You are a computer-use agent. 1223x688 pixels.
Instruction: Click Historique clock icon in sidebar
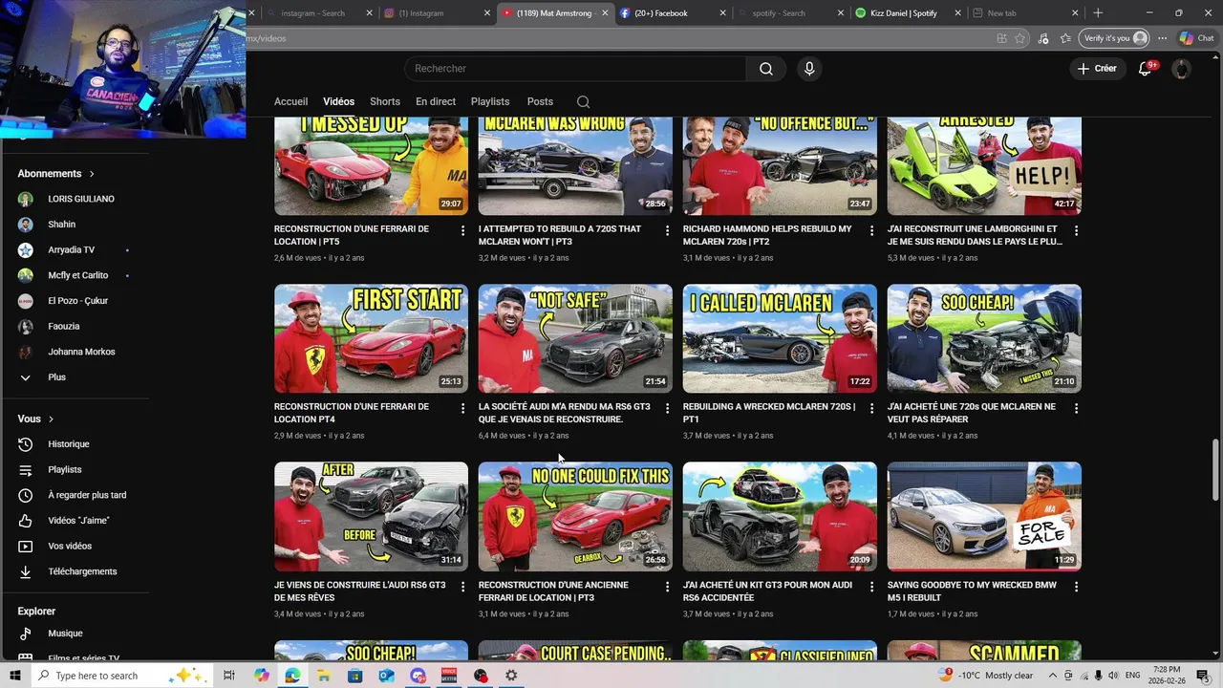pyautogui.click(x=26, y=444)
